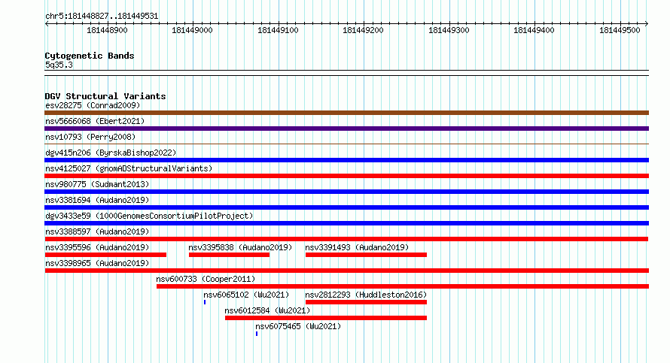Click the esv28275 (Conrad2009) label
The height and width of the screenshot is (363, 670).
coord(93,105)
